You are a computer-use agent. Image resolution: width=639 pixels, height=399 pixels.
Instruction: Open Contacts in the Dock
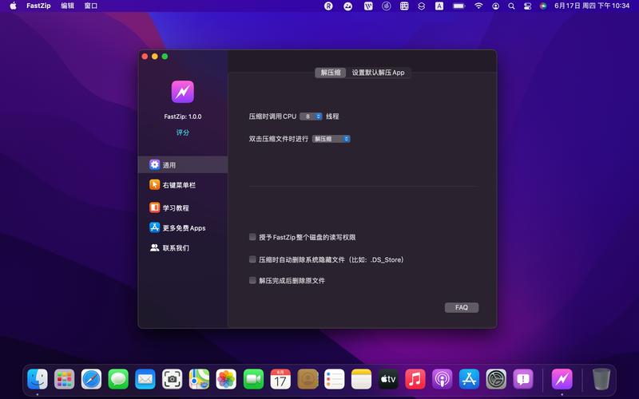point(308,379)
